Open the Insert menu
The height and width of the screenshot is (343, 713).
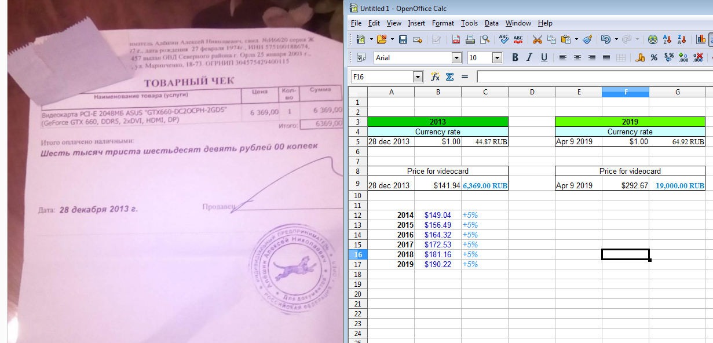pyautogui.click(x=416, y=23)
